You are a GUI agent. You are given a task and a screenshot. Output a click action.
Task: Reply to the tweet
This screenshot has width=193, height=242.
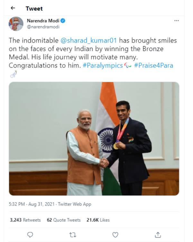pyautogui.click(x=30, y=235)
